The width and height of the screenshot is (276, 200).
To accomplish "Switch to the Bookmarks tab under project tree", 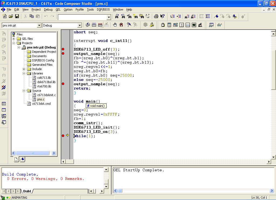I will [x=22, y=159].
